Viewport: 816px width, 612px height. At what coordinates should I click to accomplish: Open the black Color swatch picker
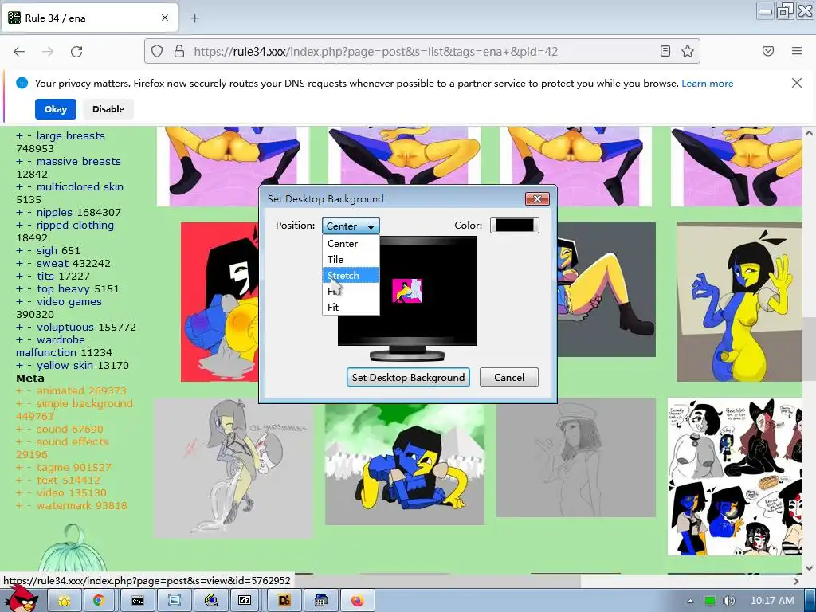point(514,226)
